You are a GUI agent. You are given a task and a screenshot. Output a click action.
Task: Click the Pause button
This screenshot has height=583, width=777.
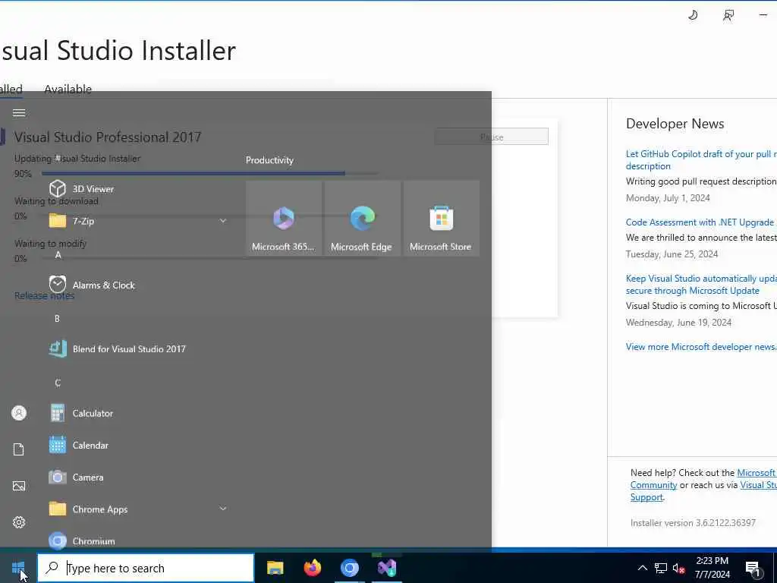click(492, 137)
